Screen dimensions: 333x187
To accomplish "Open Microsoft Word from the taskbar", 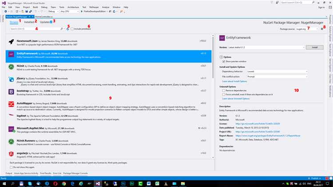I will [x=149, y=183].
